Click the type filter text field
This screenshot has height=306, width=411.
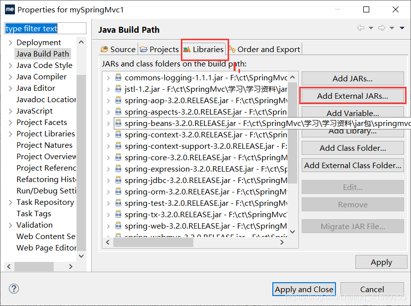click(x=45, y=28)
